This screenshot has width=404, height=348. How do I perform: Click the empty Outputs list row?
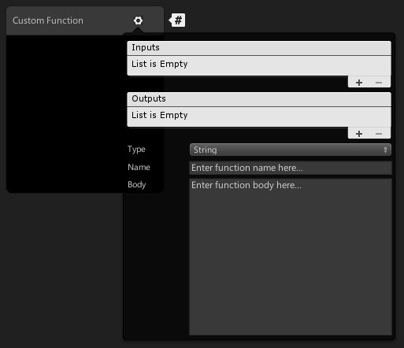click(x=259, y=117)
